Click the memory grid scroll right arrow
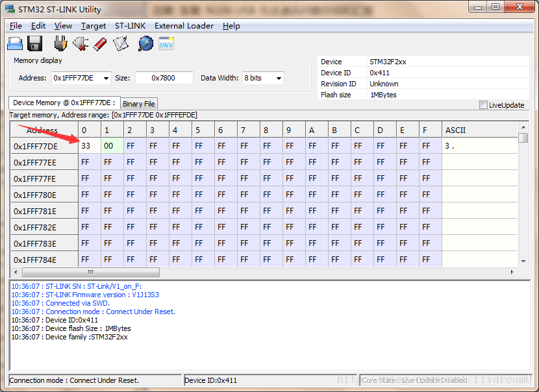Image resolution: width=539 pixels, height=392 pixels. tap(512, 272)
